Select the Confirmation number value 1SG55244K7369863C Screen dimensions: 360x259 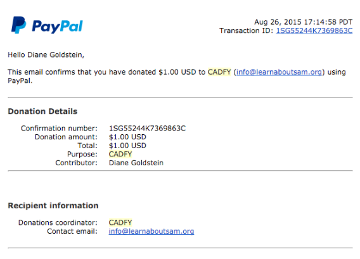pos(147,129)
